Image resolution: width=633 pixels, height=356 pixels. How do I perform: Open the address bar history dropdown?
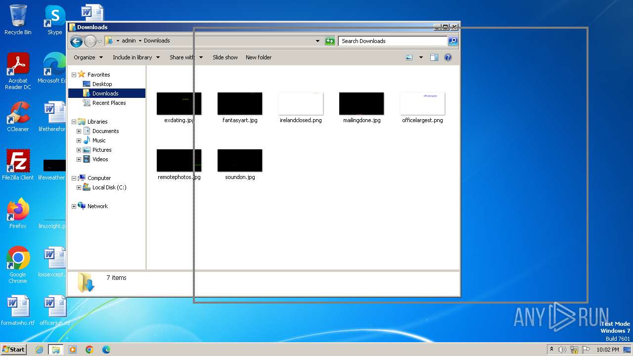point(317,41)
